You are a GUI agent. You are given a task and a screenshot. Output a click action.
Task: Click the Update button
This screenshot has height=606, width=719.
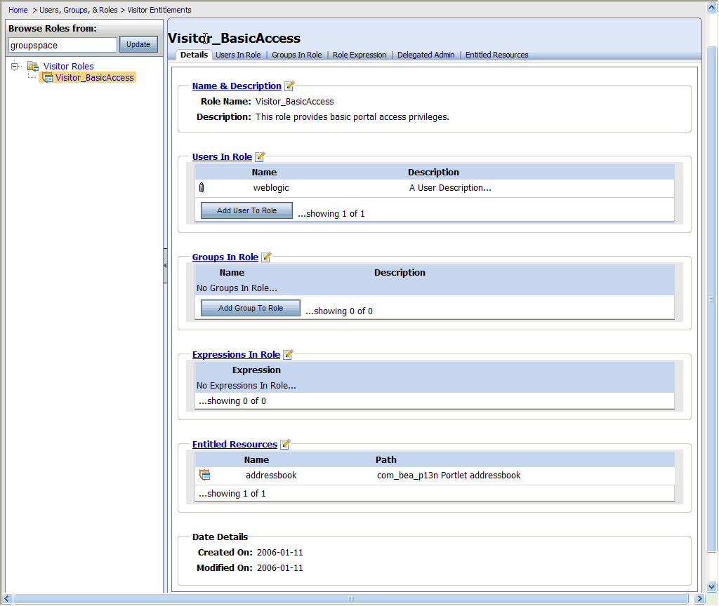tap(138, 44)
